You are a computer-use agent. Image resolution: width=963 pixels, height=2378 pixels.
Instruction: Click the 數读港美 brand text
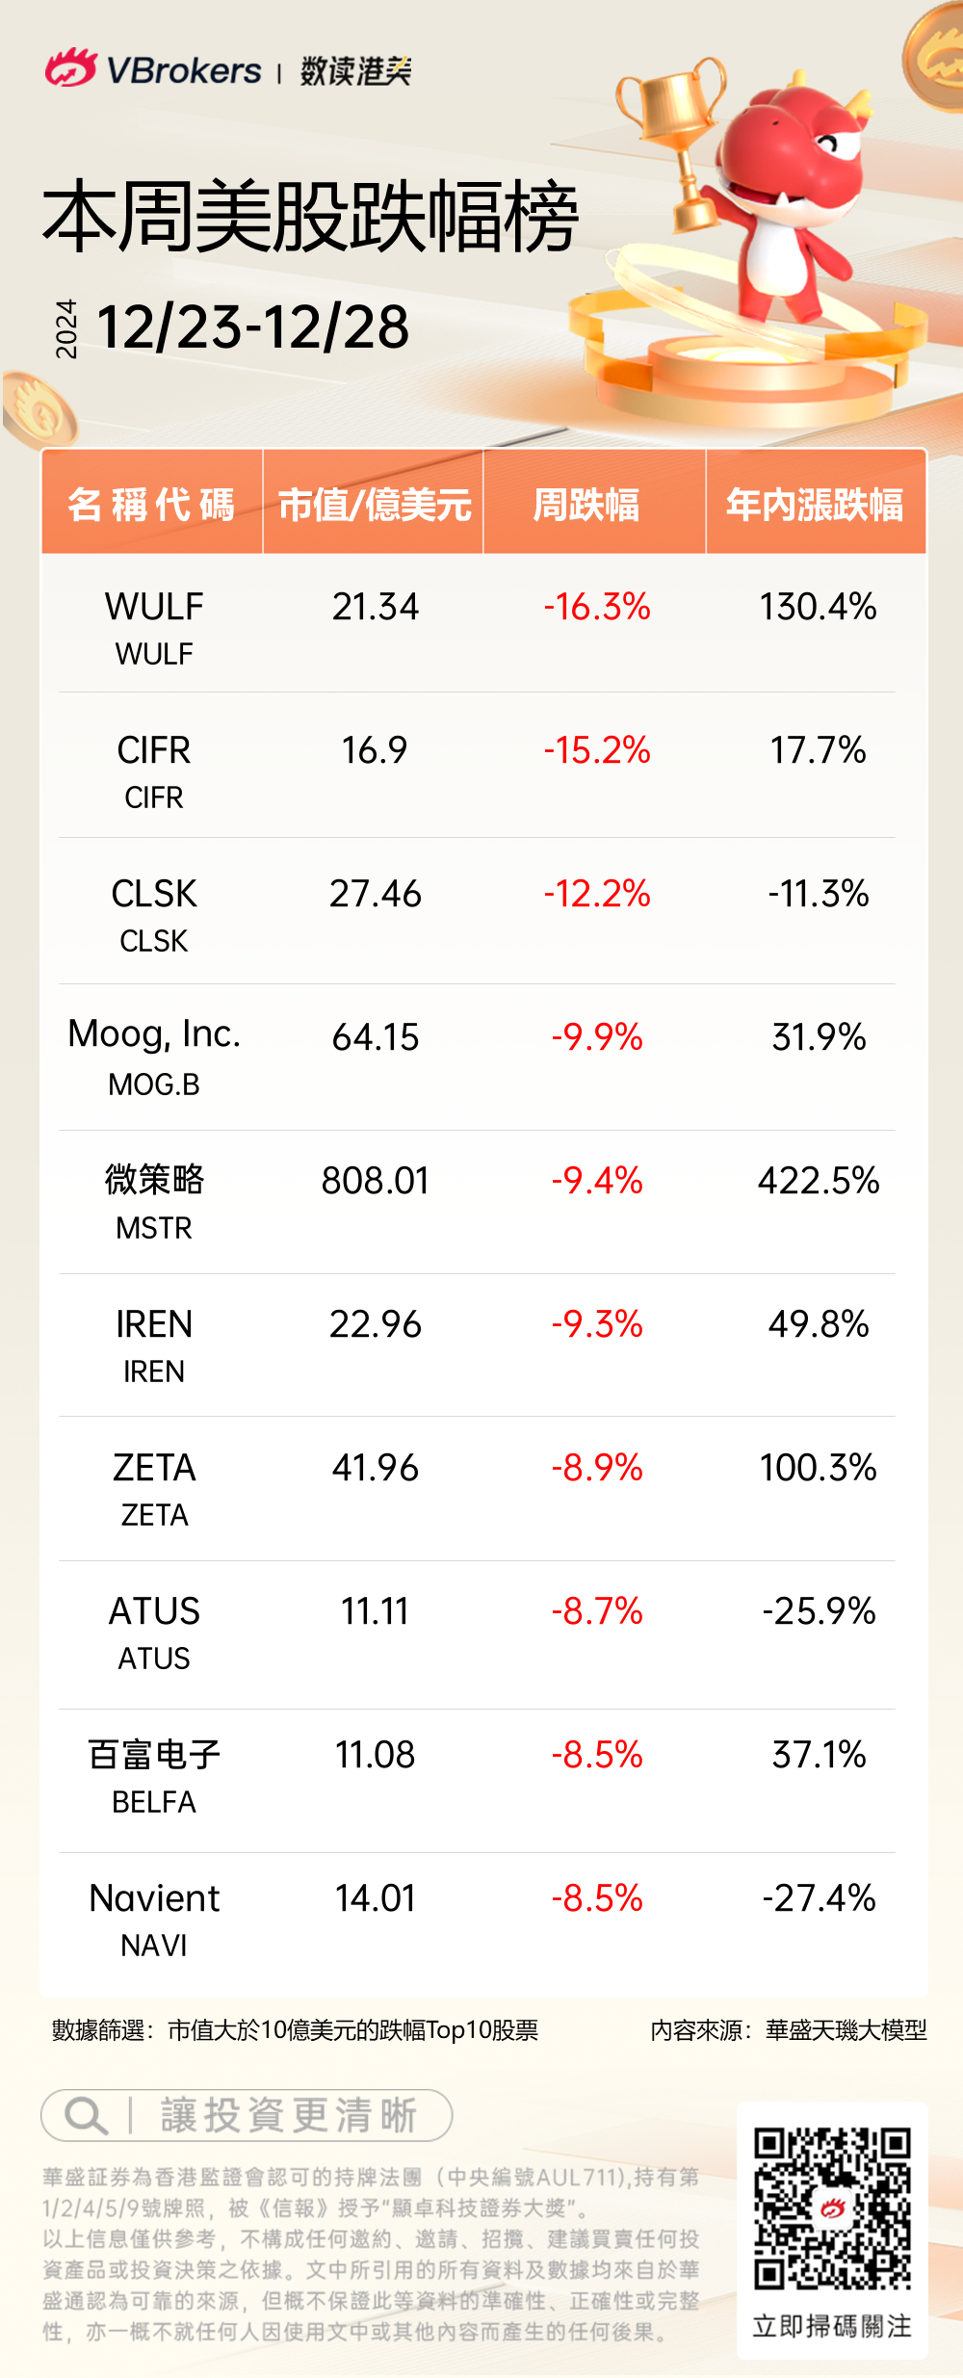tap(355, 70)
